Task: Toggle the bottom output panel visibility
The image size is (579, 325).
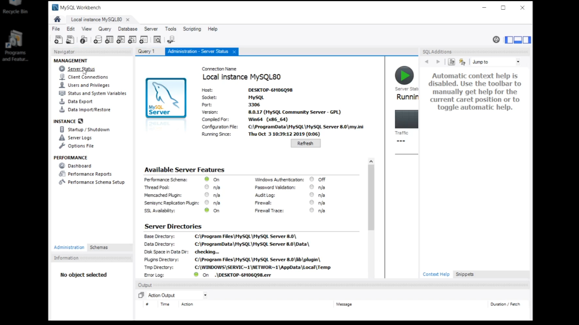Action: (518, 40)
